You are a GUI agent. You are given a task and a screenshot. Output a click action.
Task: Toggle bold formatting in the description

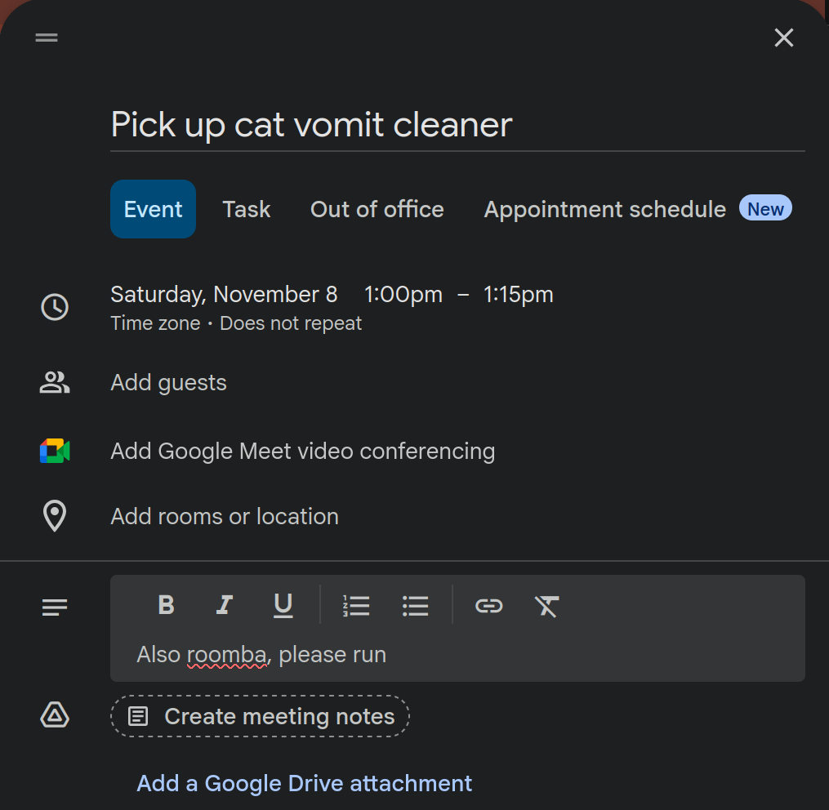click(x=166, y=605)
